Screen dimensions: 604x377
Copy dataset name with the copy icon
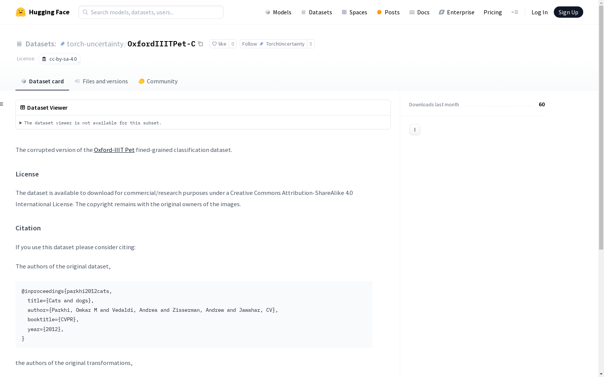[200, 44]
